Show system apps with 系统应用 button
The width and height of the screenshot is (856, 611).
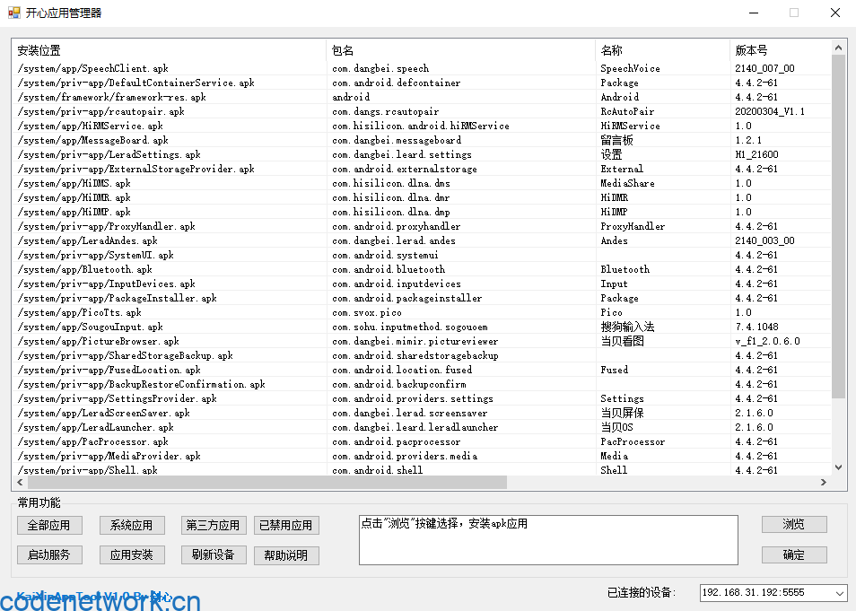(132, 525)
